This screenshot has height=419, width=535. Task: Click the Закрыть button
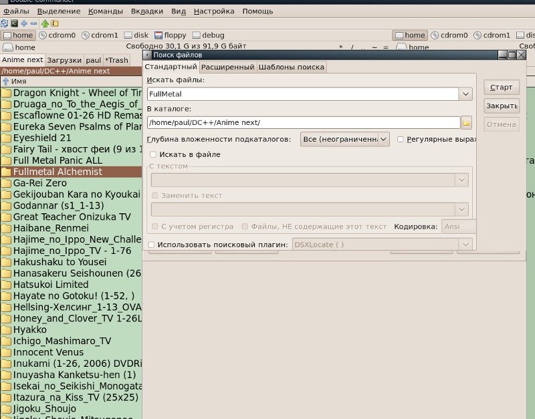501,106
